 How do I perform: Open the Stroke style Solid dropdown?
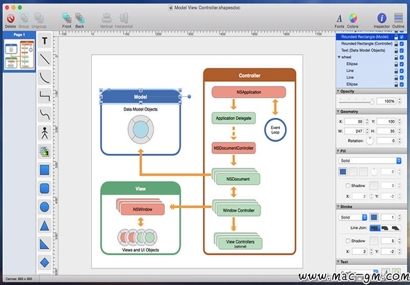[353, 218]
